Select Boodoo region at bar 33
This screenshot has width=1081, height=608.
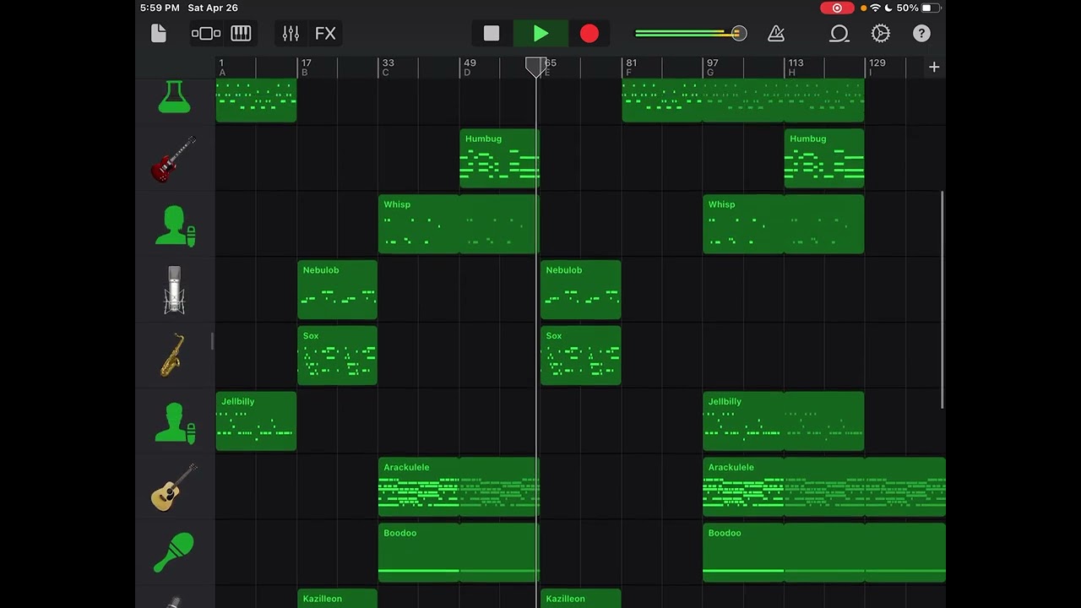point(459,553)
